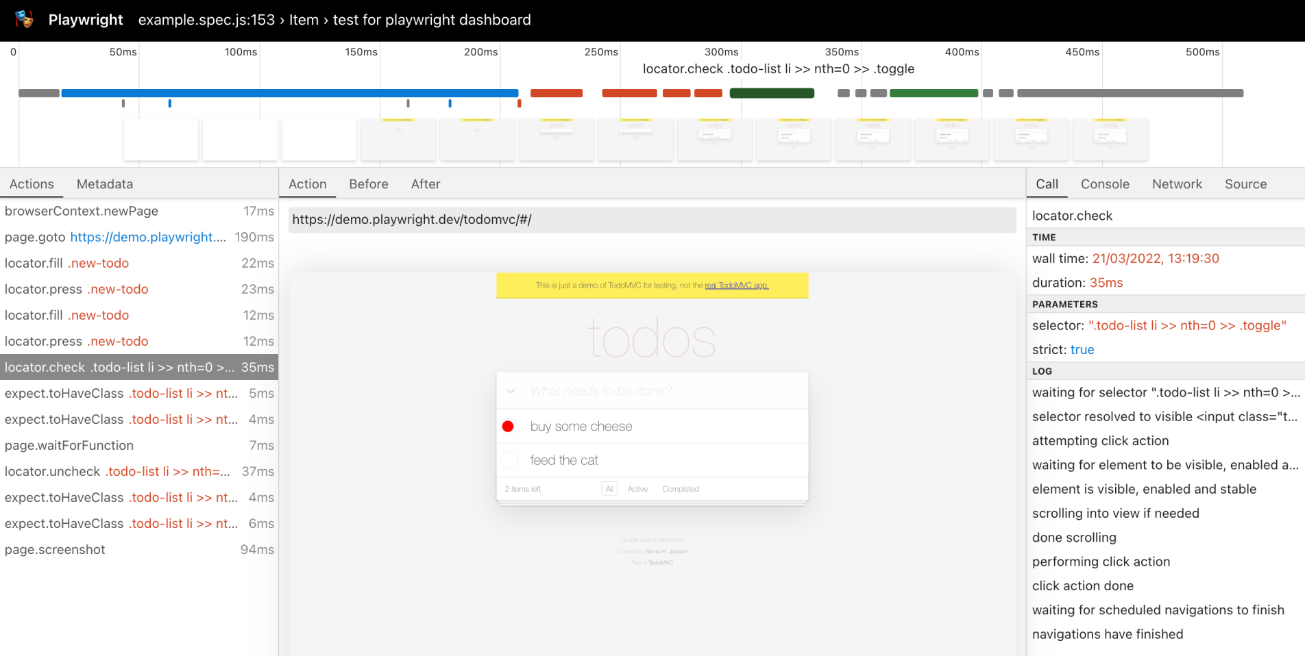Viewport: 1305px width, 656px height.
Task: Open the Network tab
Action: [x=1176, y=184]
